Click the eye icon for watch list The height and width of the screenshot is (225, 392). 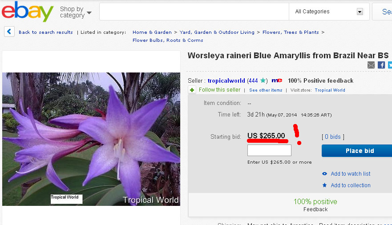coord(324,173)
